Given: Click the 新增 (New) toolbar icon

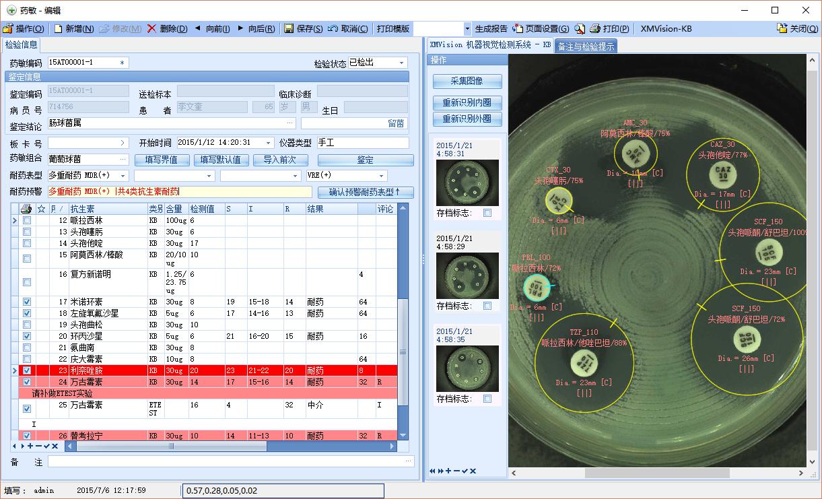Looking at the screenshot, I should 58,29.
